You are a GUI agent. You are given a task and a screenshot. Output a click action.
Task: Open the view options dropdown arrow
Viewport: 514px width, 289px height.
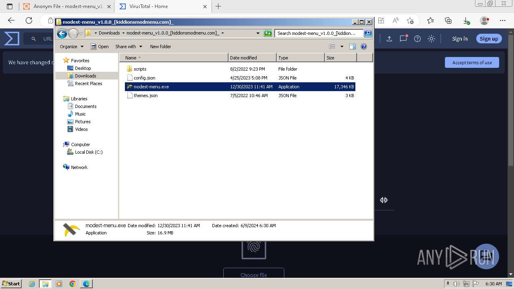342,47
